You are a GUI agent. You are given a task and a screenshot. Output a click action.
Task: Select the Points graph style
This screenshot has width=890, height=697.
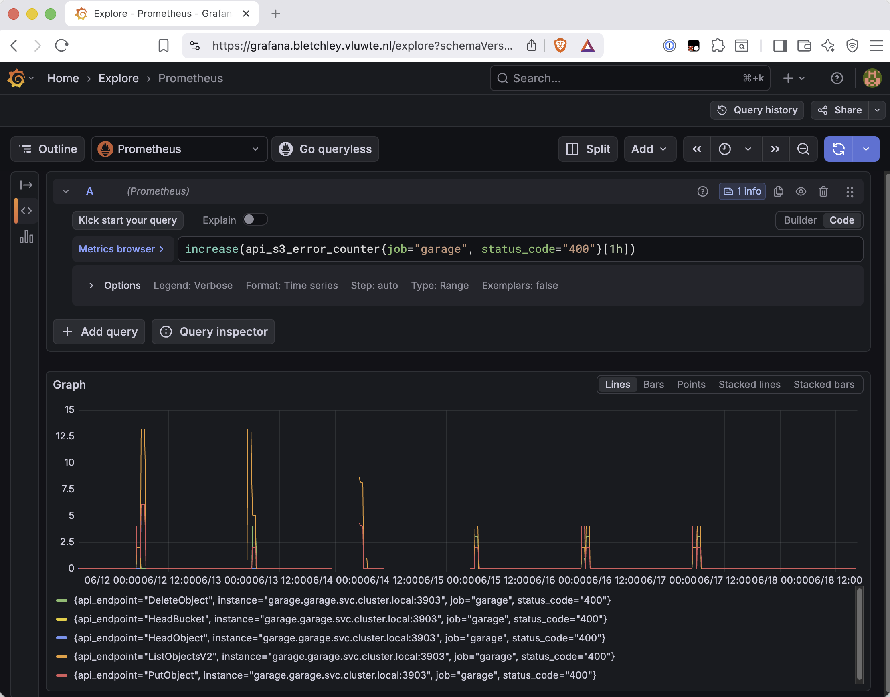[691, 385]
